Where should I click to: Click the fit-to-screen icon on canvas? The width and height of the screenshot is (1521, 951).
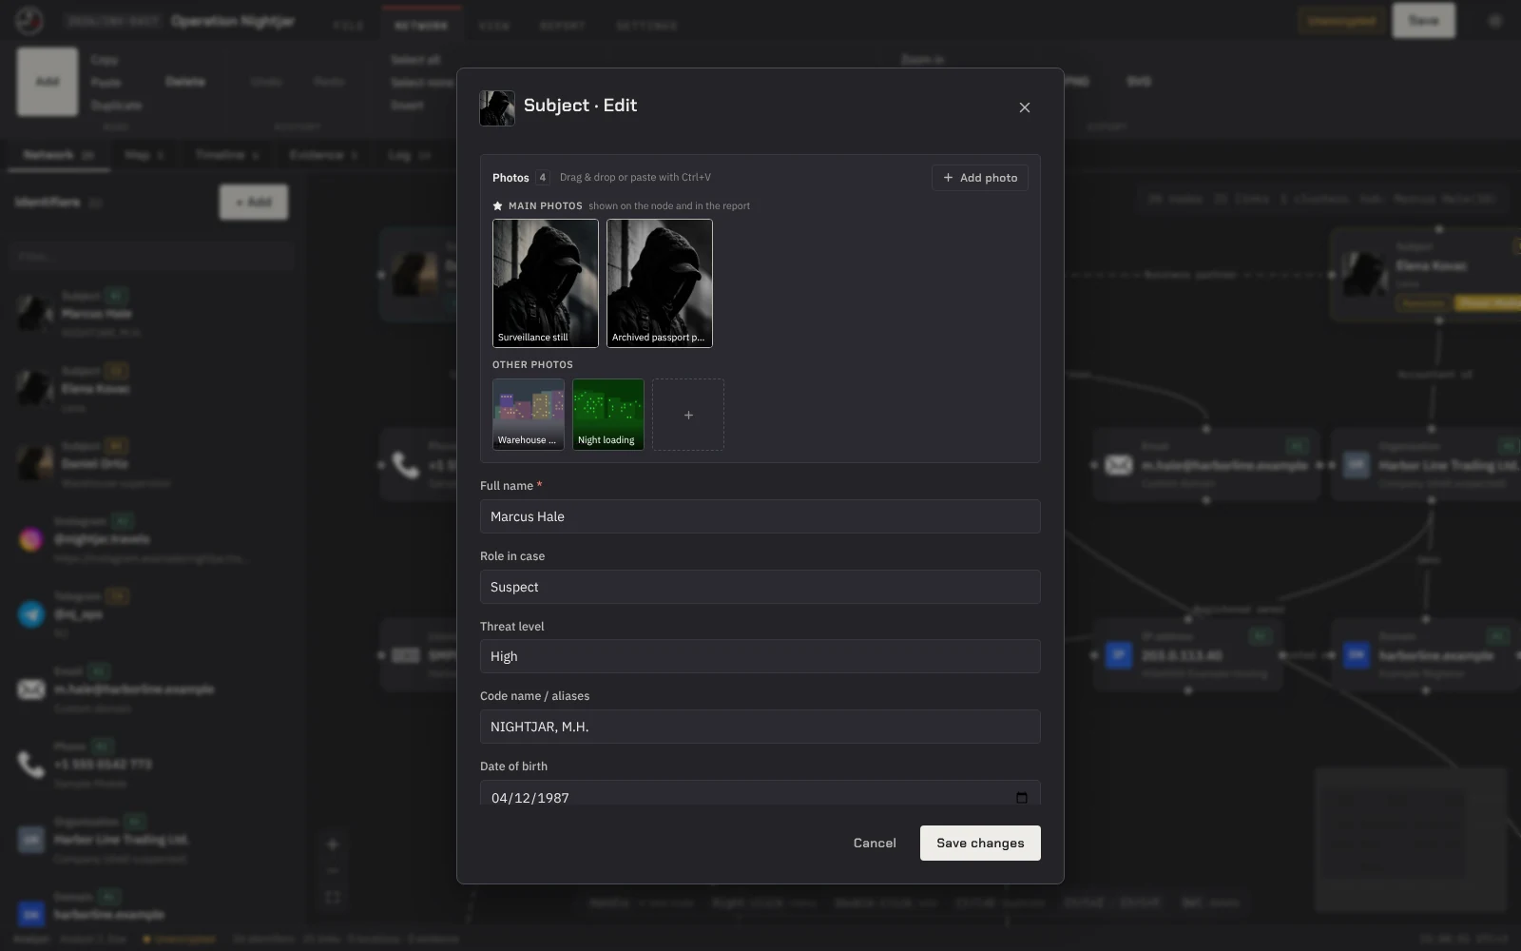(x=333, y=898)
